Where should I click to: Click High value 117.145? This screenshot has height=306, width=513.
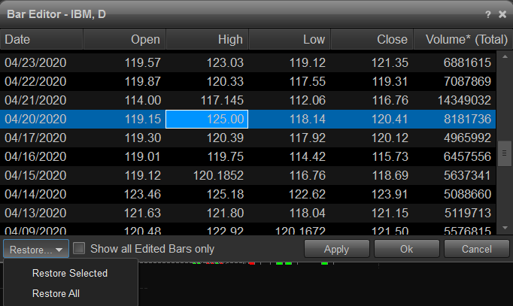click(222, 100)
